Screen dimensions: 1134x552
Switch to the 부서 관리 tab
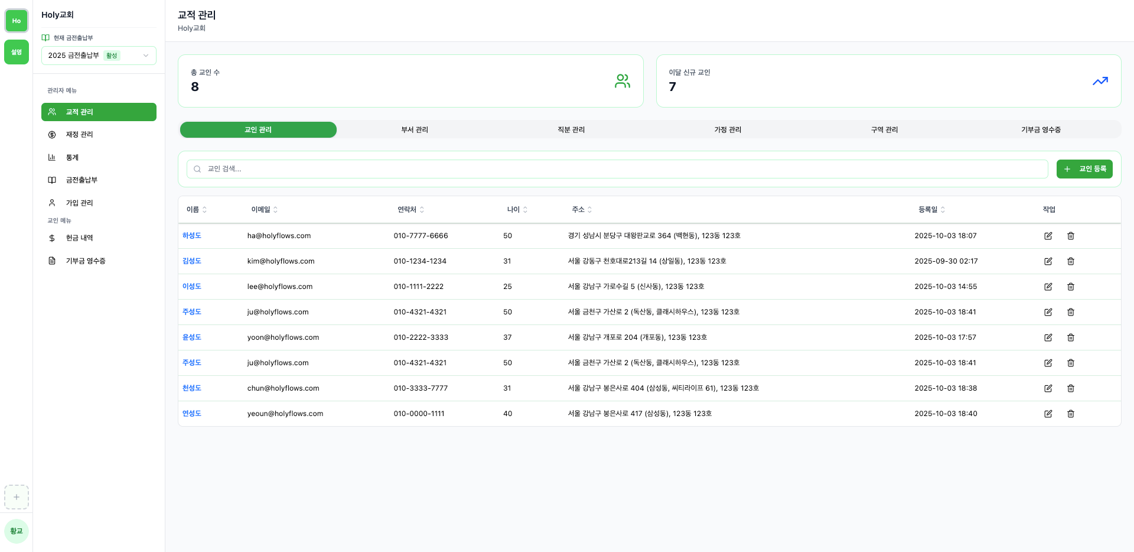(x=415, y=130)
